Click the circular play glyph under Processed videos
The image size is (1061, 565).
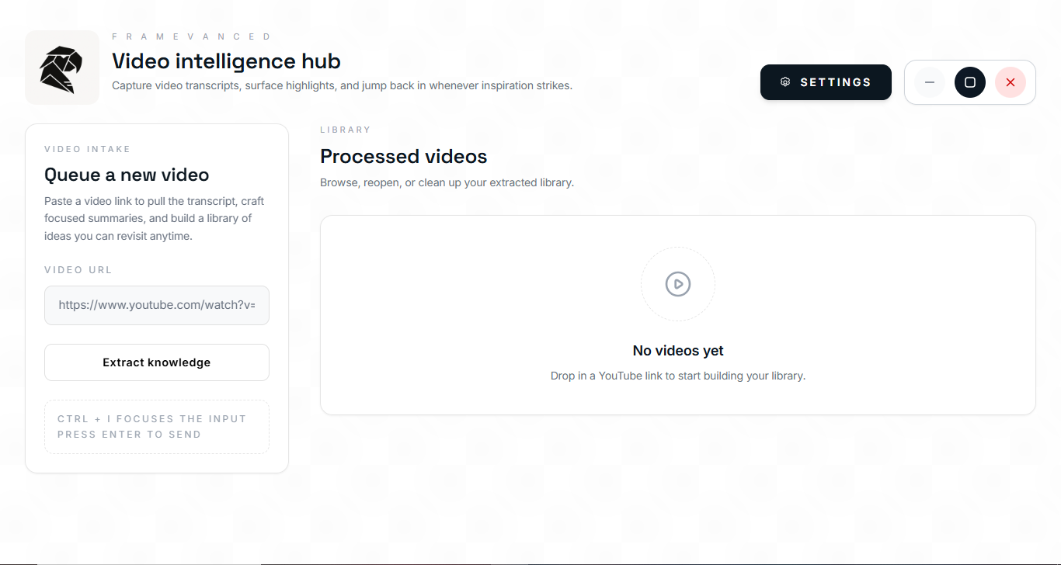[677, 284]
